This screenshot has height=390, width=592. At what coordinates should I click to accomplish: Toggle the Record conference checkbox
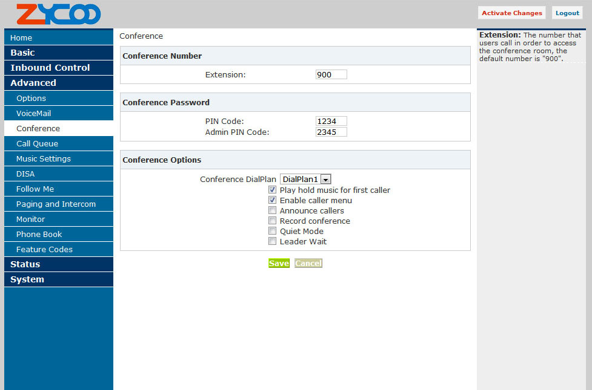coord(273,221)
